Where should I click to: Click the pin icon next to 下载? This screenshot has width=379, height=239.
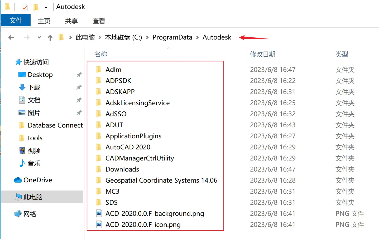79,87
